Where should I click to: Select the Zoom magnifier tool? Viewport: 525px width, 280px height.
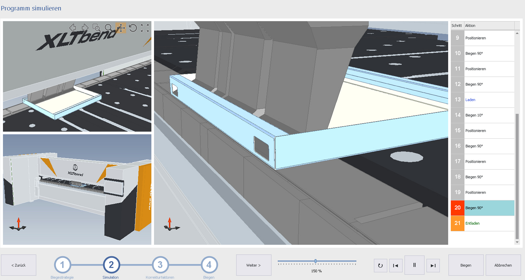point(109,28)
